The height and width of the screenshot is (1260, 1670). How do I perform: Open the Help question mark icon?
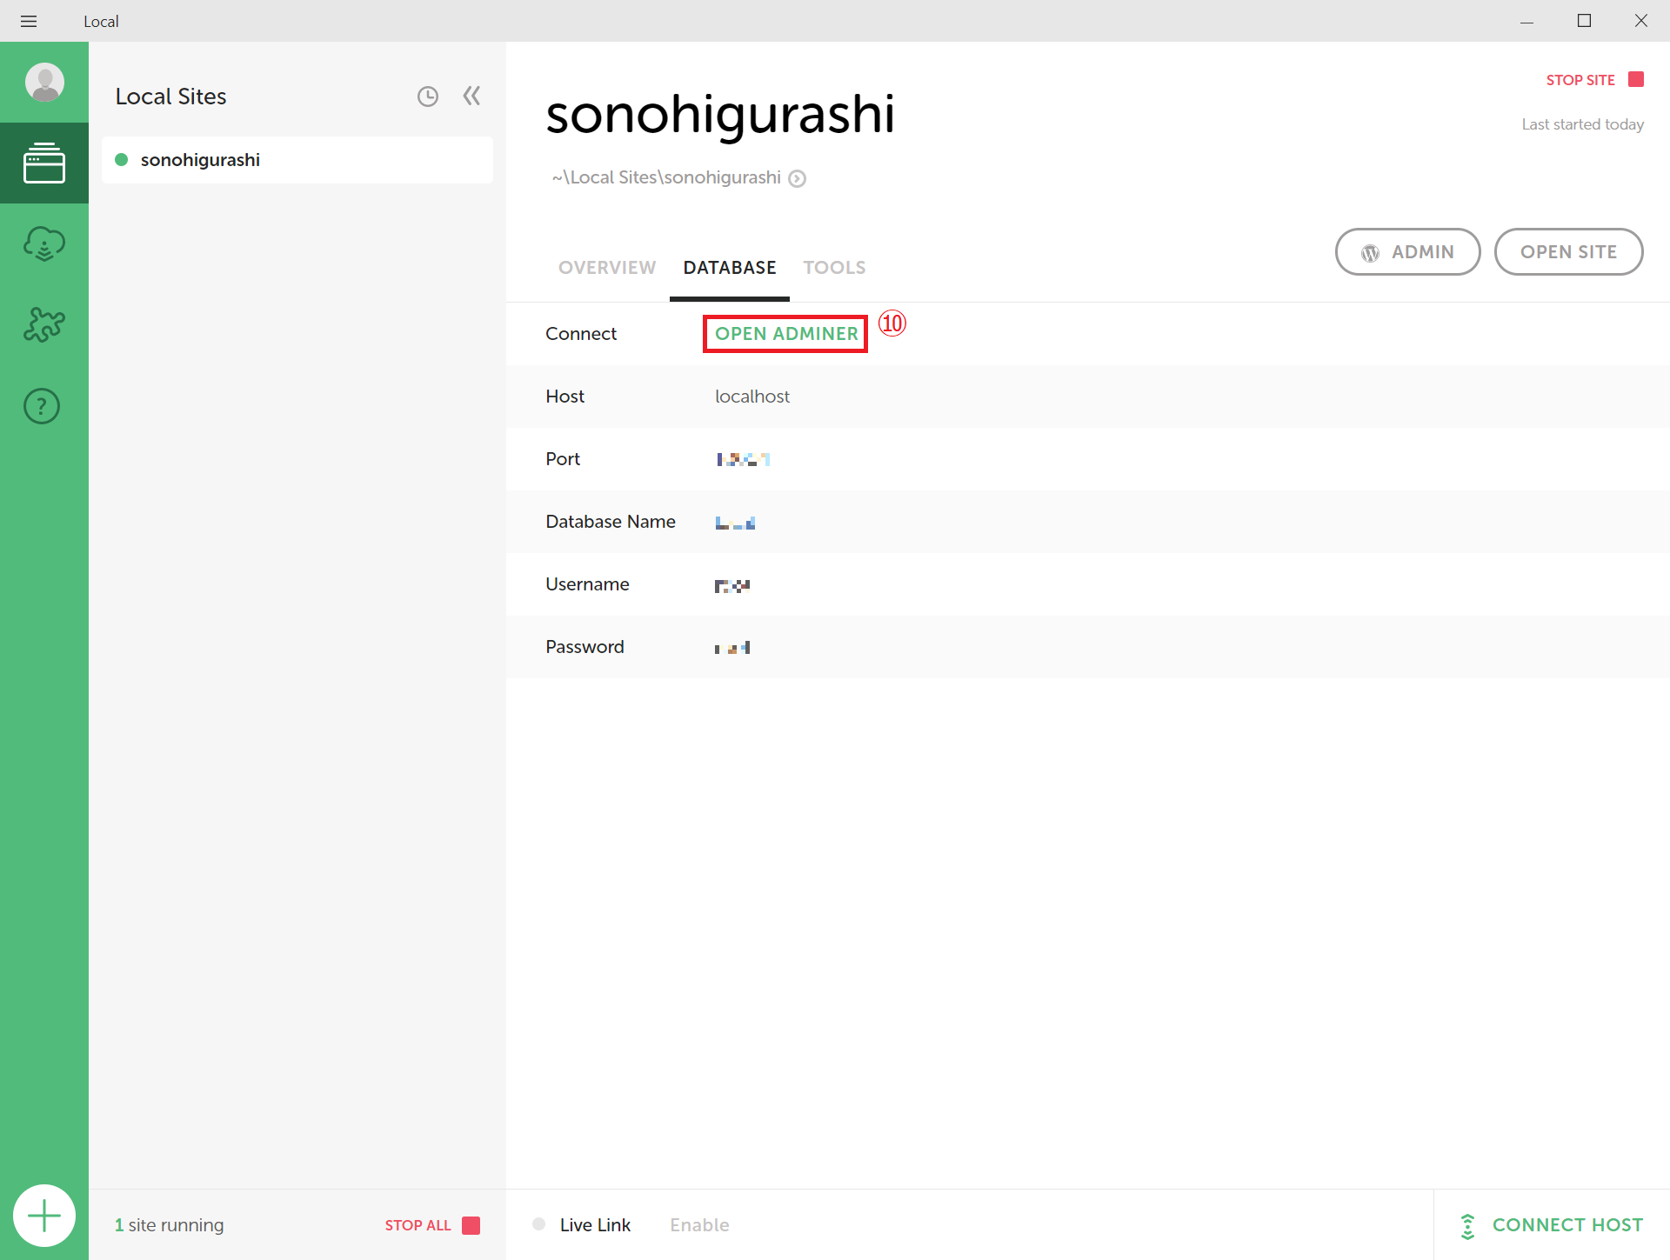pos(42,406)
